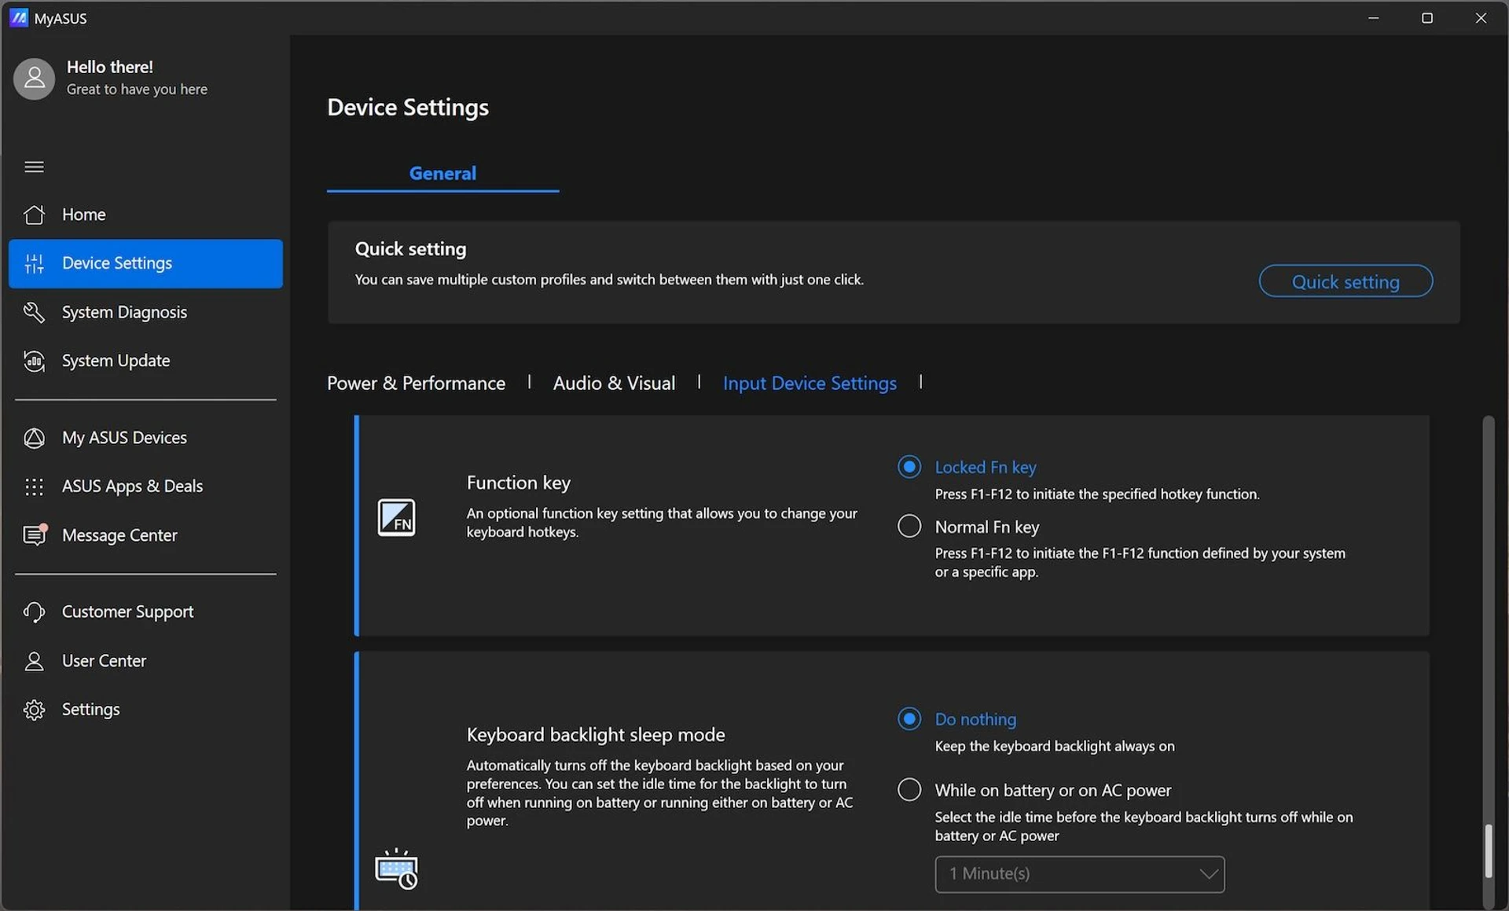Open the Audio & Visual section
Image resolution: width=1509 pixels, height=911 pixels.
(x=614, y=383)
